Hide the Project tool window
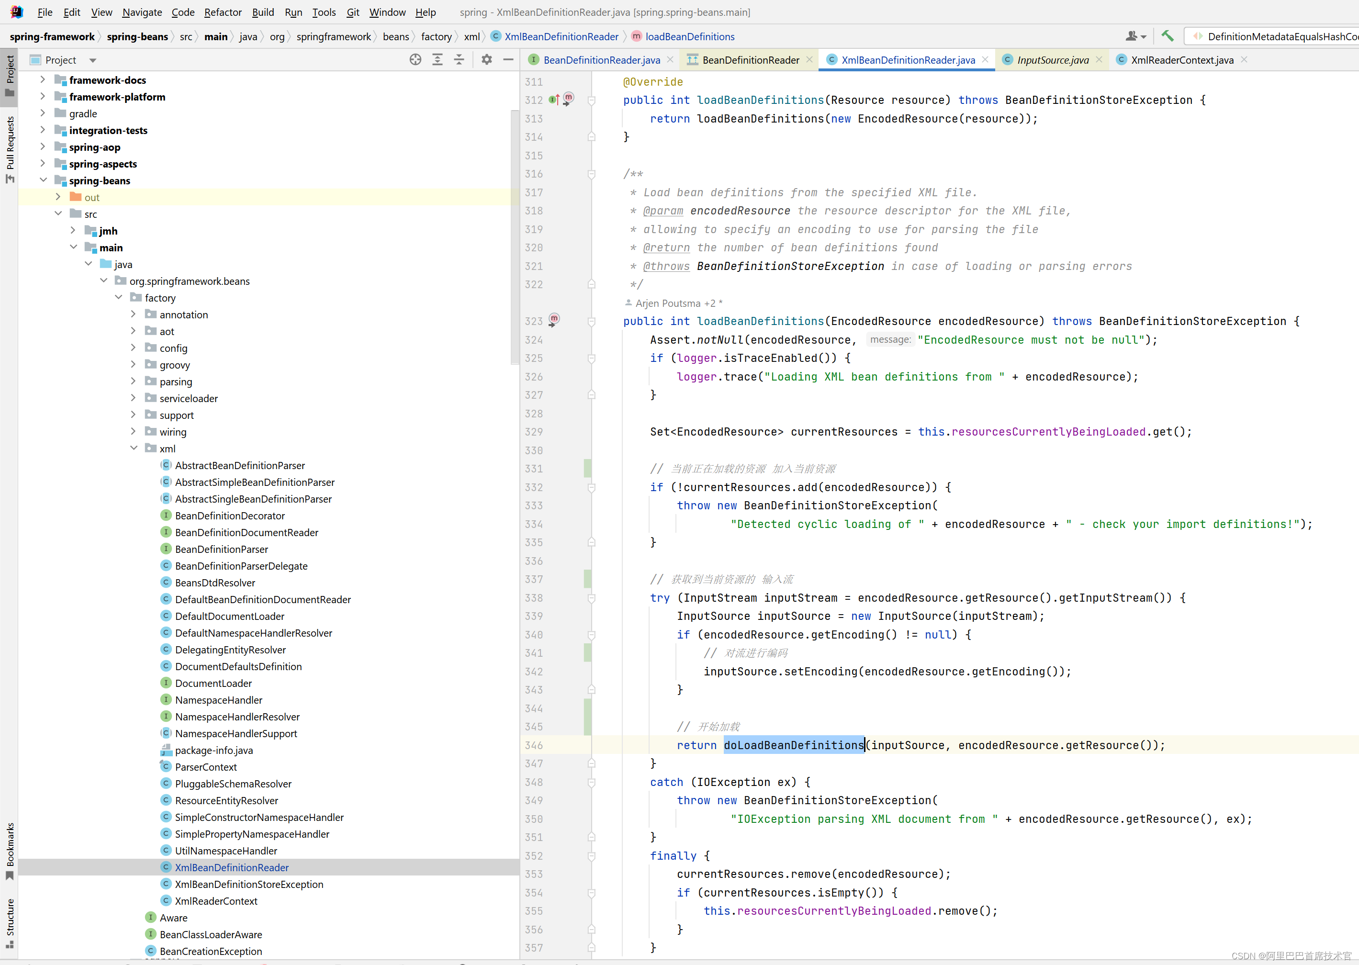Screen dimensions: 1359x965 pyautogui.click(x=508, y=59)
